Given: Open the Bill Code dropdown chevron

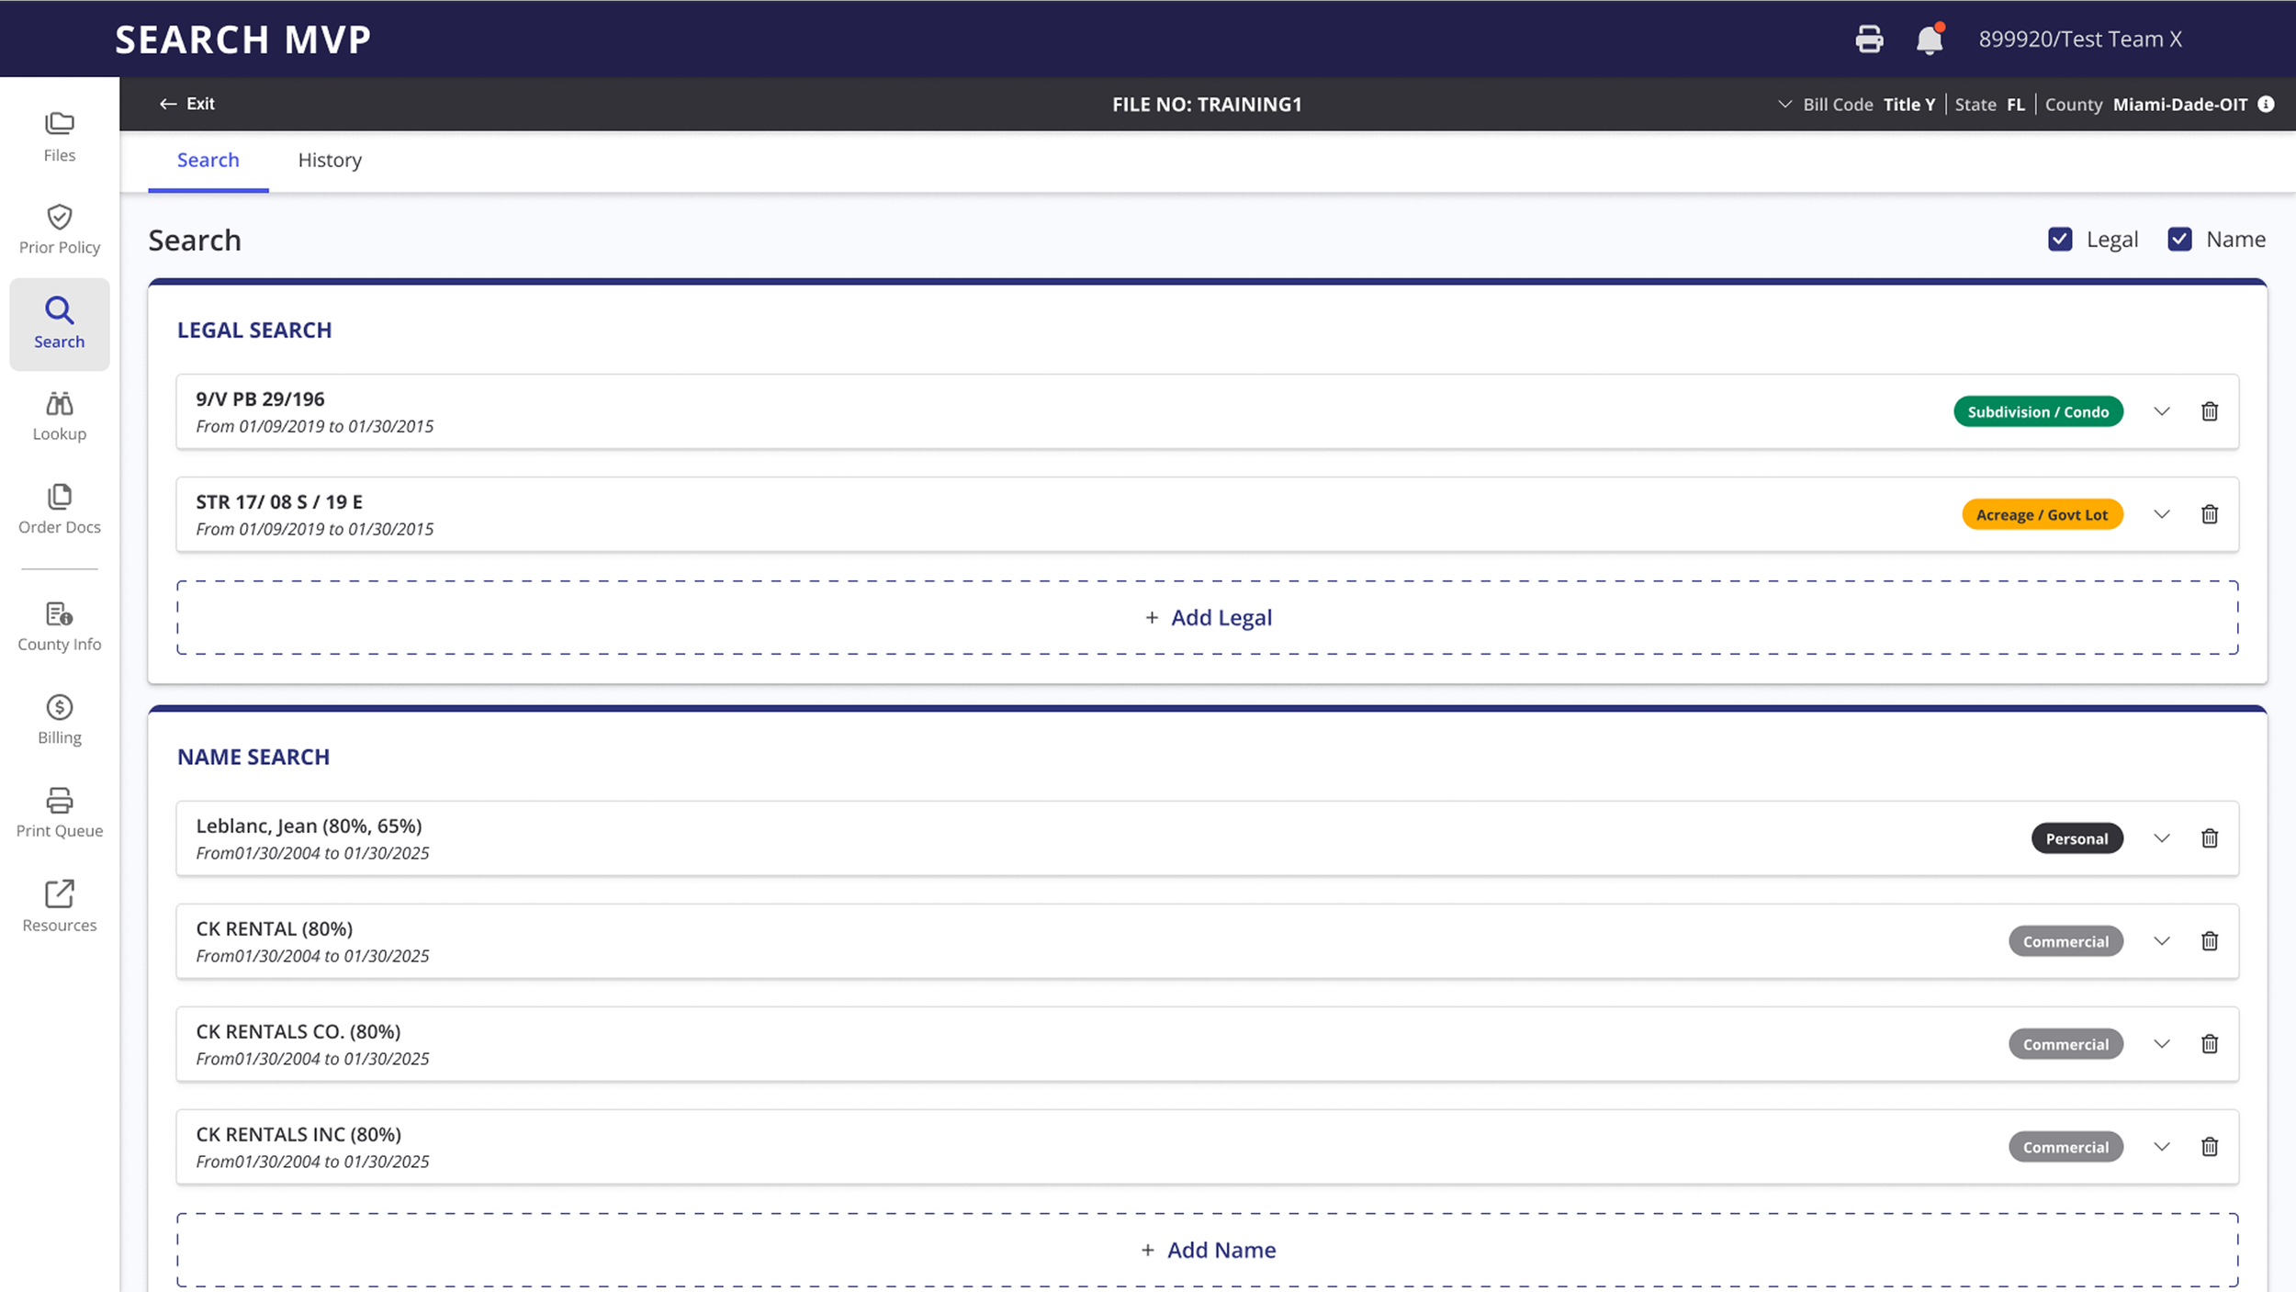Looking at the screenshot, I should (x=1784, y=105).
